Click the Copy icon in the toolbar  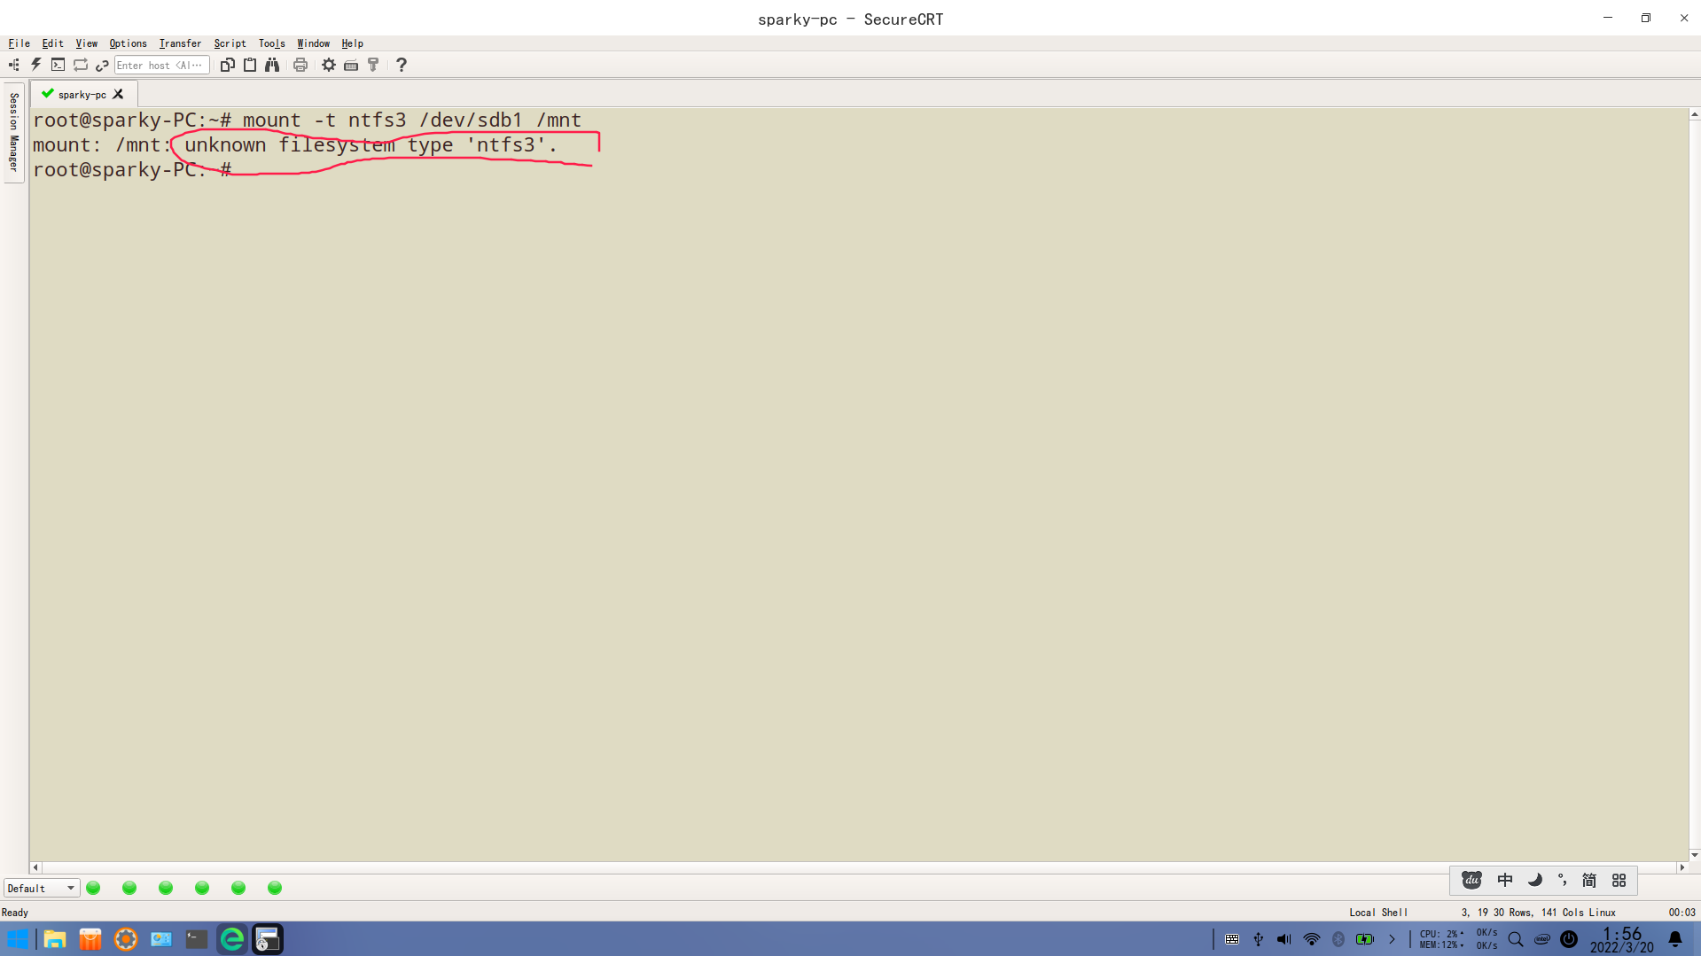click(228, 65)
